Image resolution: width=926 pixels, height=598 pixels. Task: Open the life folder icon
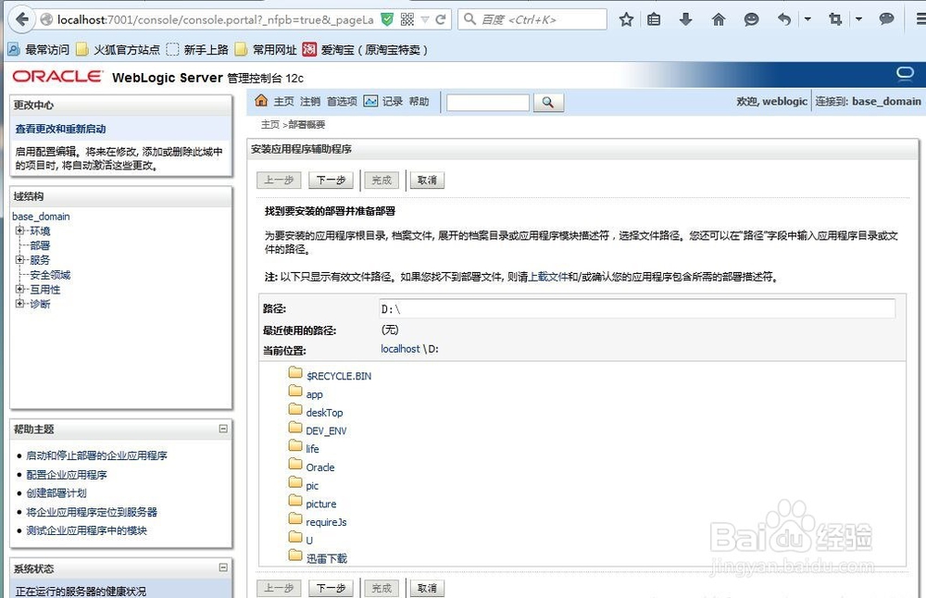295,445
